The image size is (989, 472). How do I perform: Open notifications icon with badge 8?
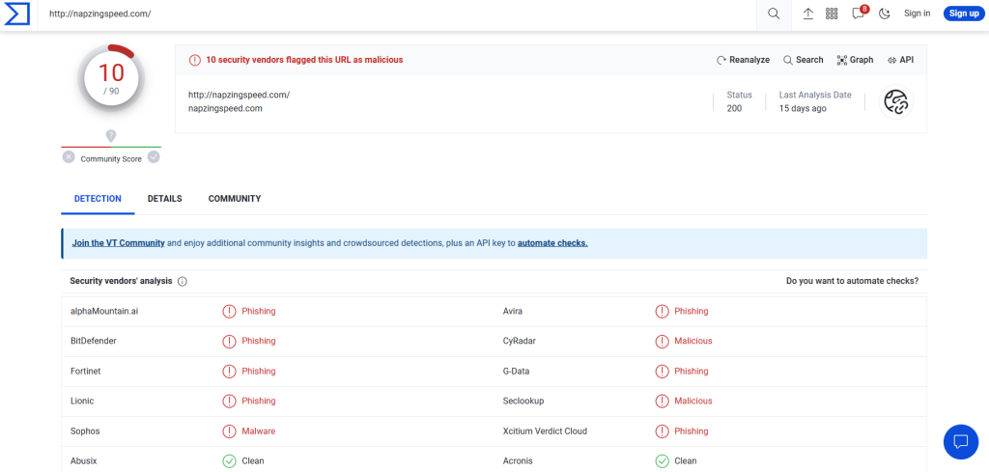[859, 14]
